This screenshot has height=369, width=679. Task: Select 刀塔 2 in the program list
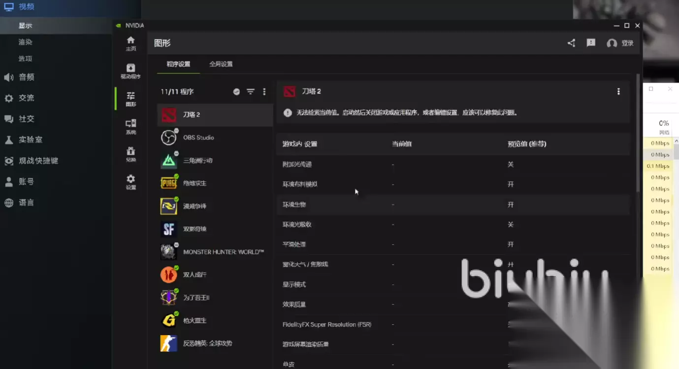(x=215, y=115)
